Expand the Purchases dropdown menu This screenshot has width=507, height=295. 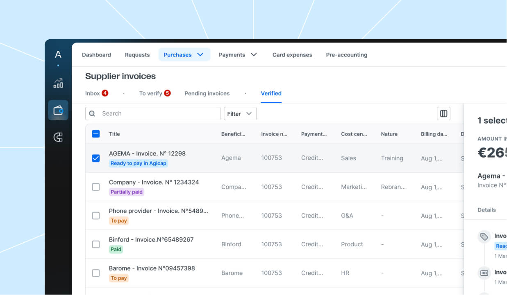184,54
